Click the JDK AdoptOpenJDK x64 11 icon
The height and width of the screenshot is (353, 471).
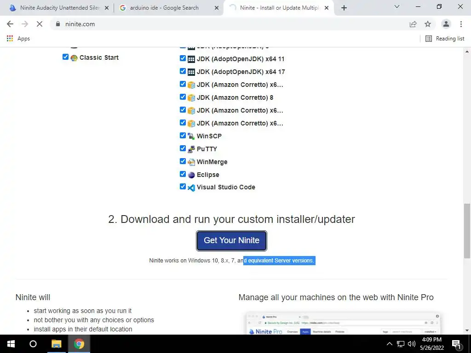(191, 59)
